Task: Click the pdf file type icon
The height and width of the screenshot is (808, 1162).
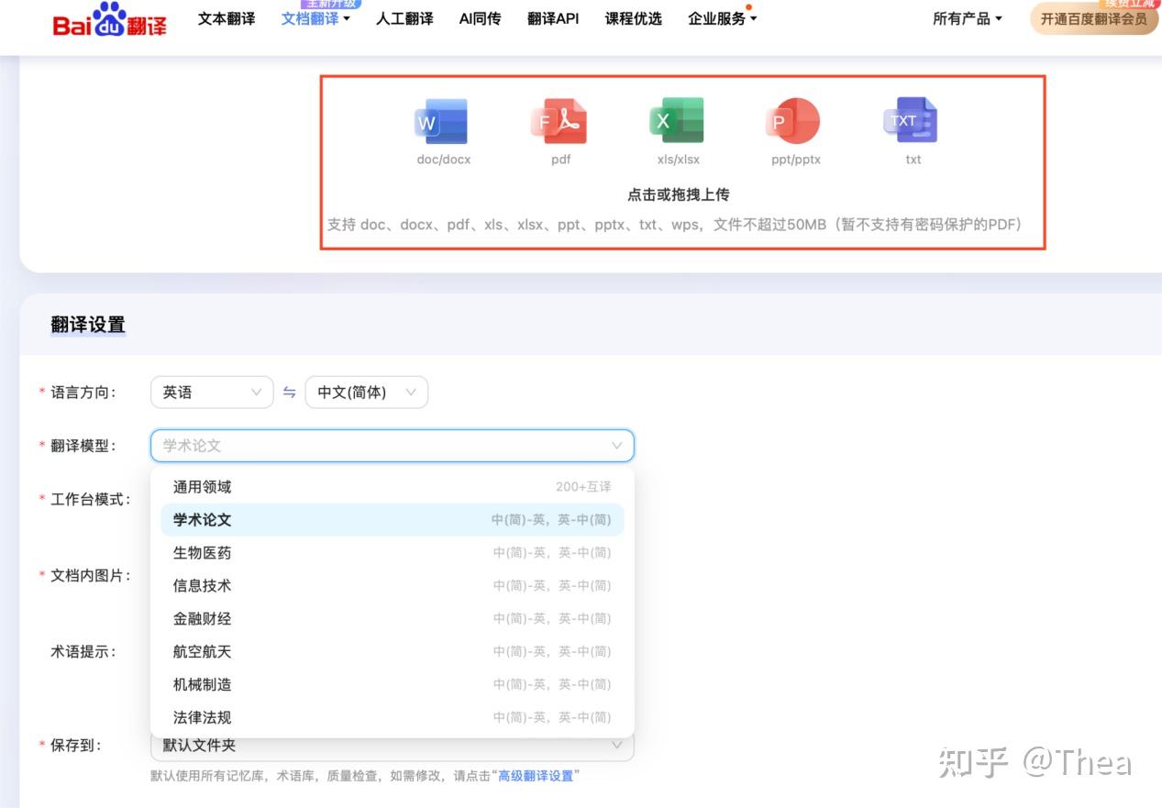Action: 559,120
